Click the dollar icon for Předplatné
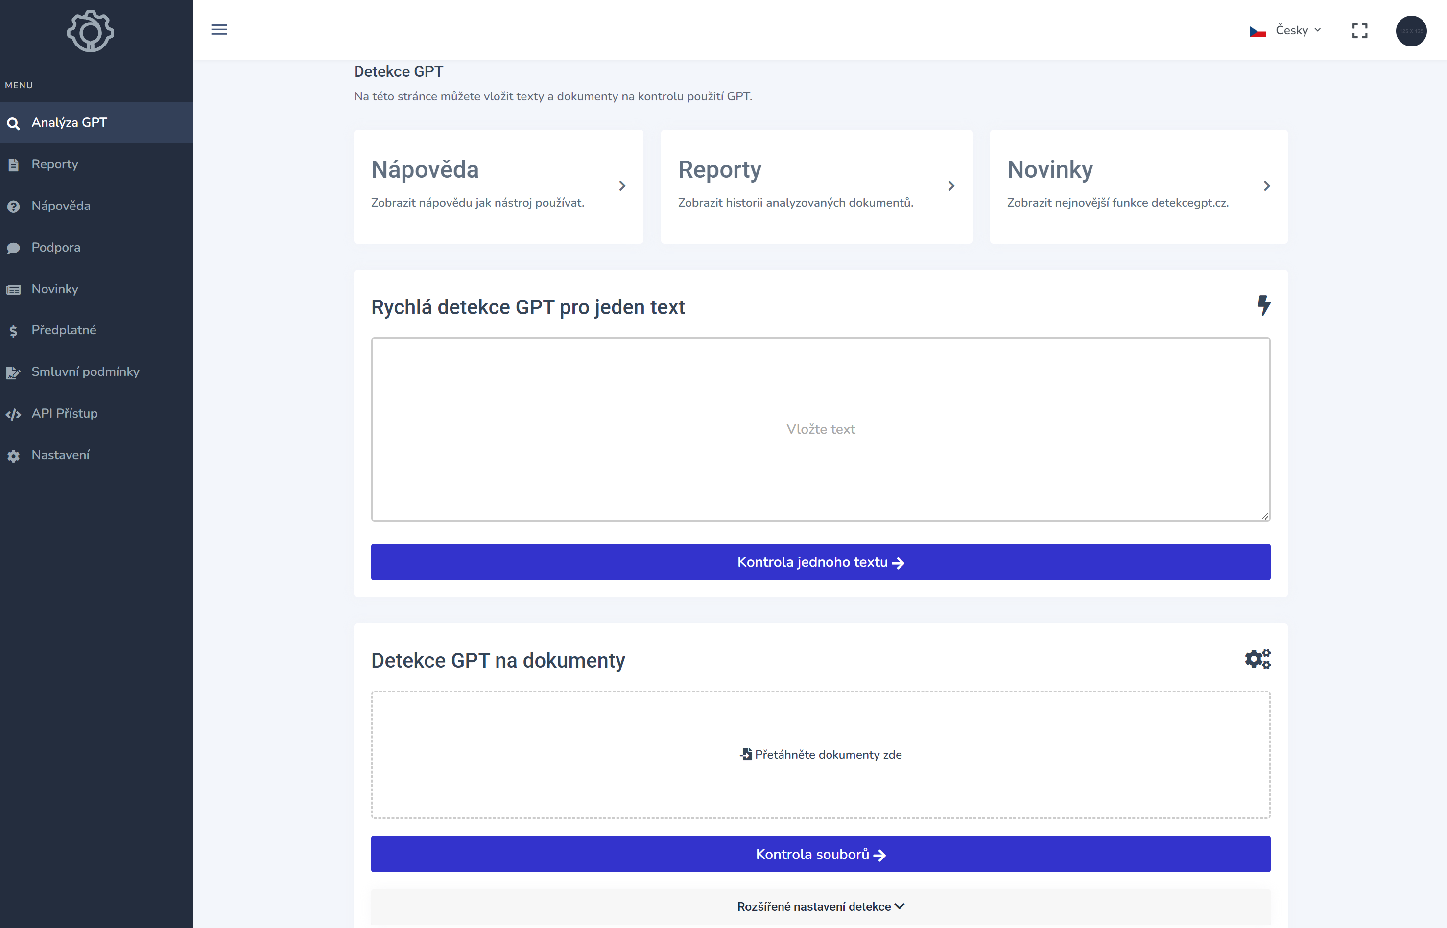The image size is (1447, 928). pyautogui.click(x=13, y=331)
